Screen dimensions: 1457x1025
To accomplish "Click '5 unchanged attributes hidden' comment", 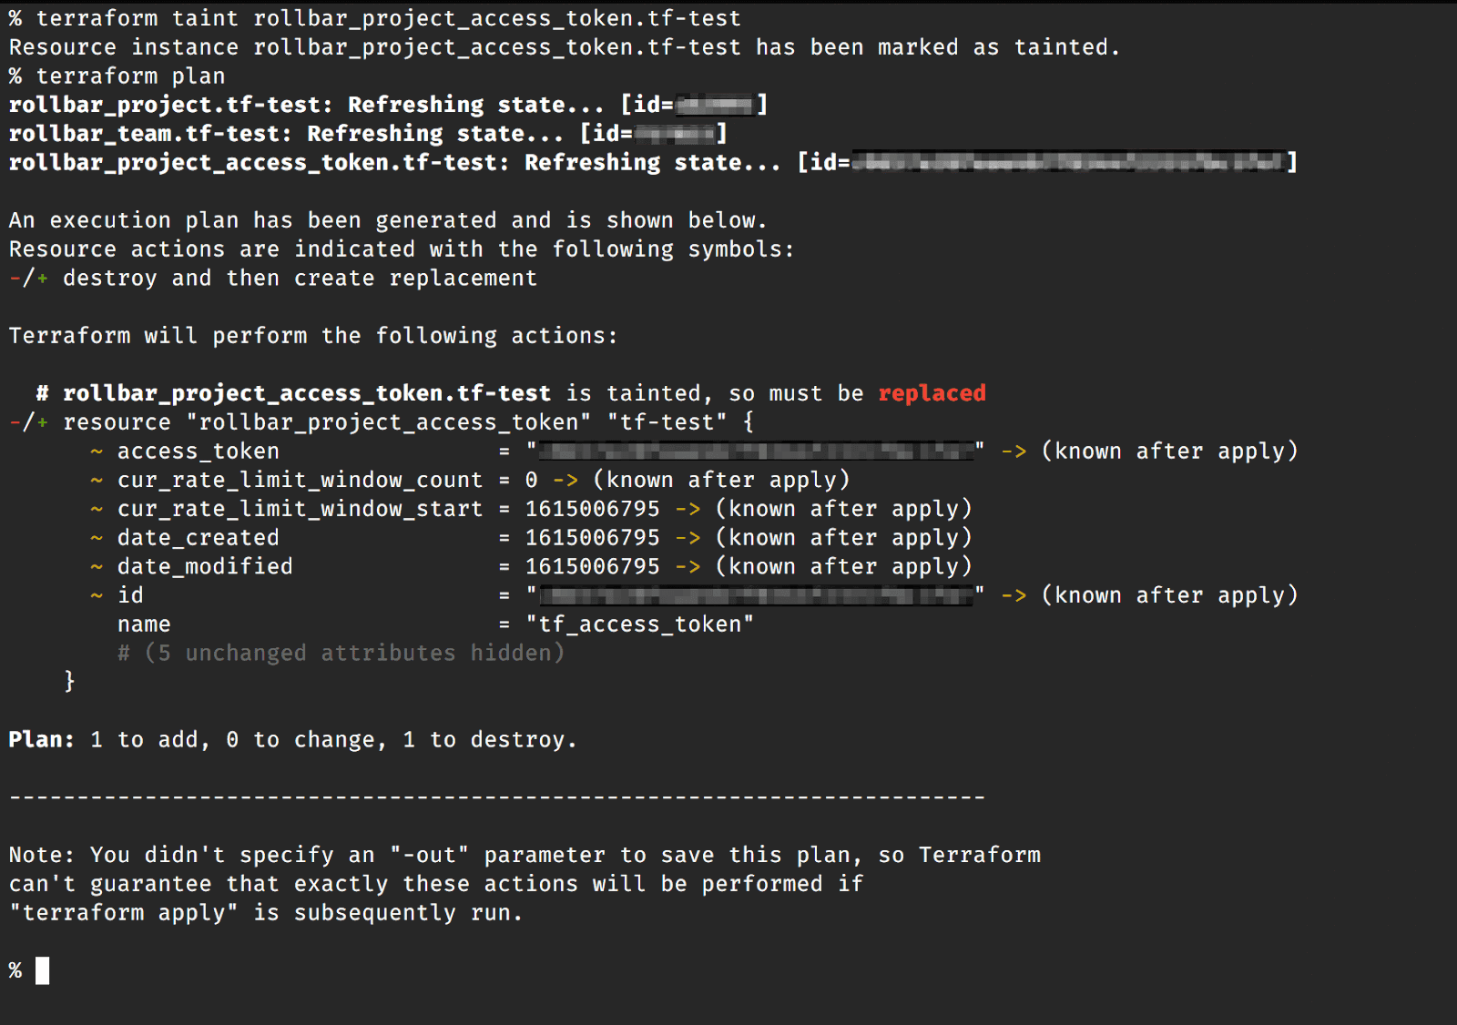I will click(341, 654).
